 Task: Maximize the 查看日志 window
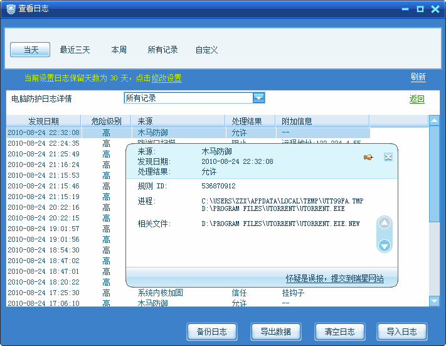click(420, 9)
